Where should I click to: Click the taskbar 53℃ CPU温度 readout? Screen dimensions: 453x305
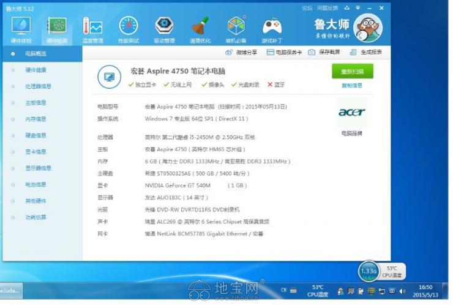pos(318,290)
